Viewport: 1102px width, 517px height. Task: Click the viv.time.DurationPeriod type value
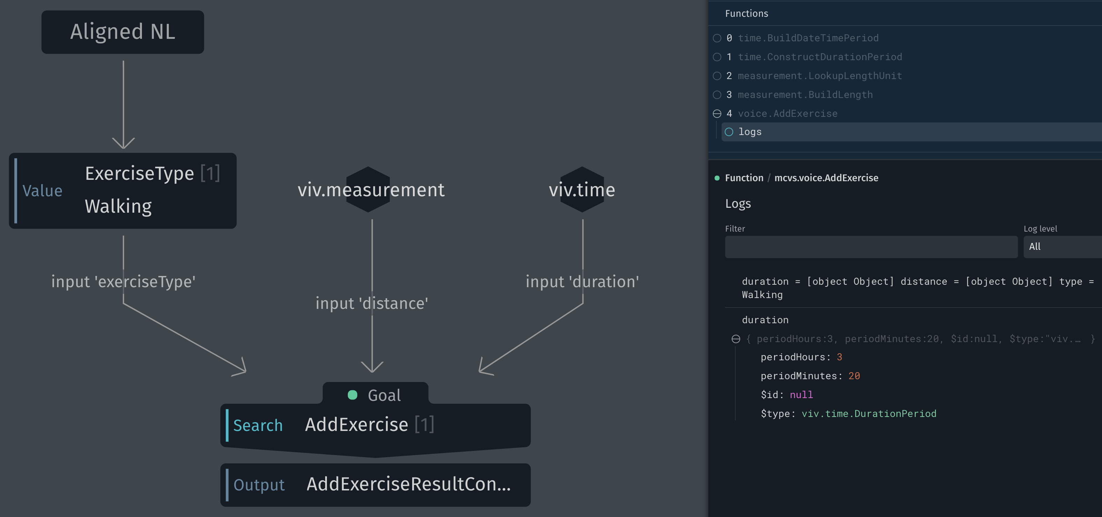point(868,413)
